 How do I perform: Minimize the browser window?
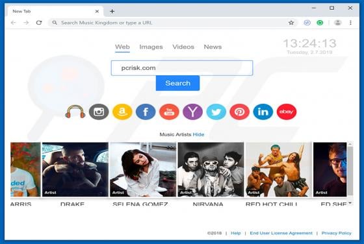[x=314, y=8]
